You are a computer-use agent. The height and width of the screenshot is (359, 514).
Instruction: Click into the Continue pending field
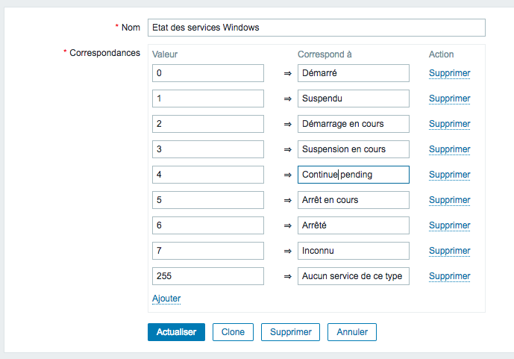(x=354, y=175)
